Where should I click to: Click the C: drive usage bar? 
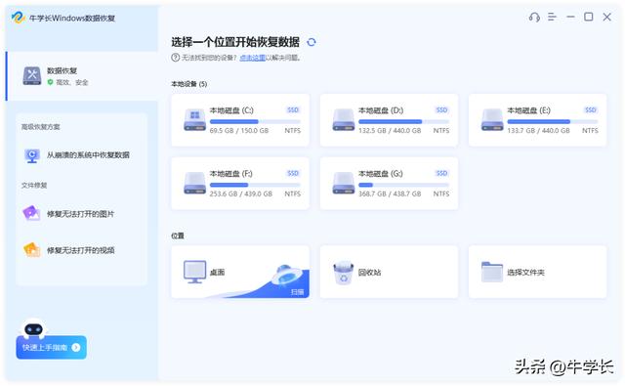point(255,121)
